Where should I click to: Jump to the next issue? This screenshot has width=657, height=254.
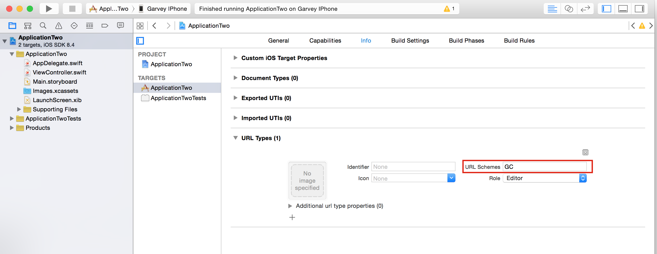[651, 26]
